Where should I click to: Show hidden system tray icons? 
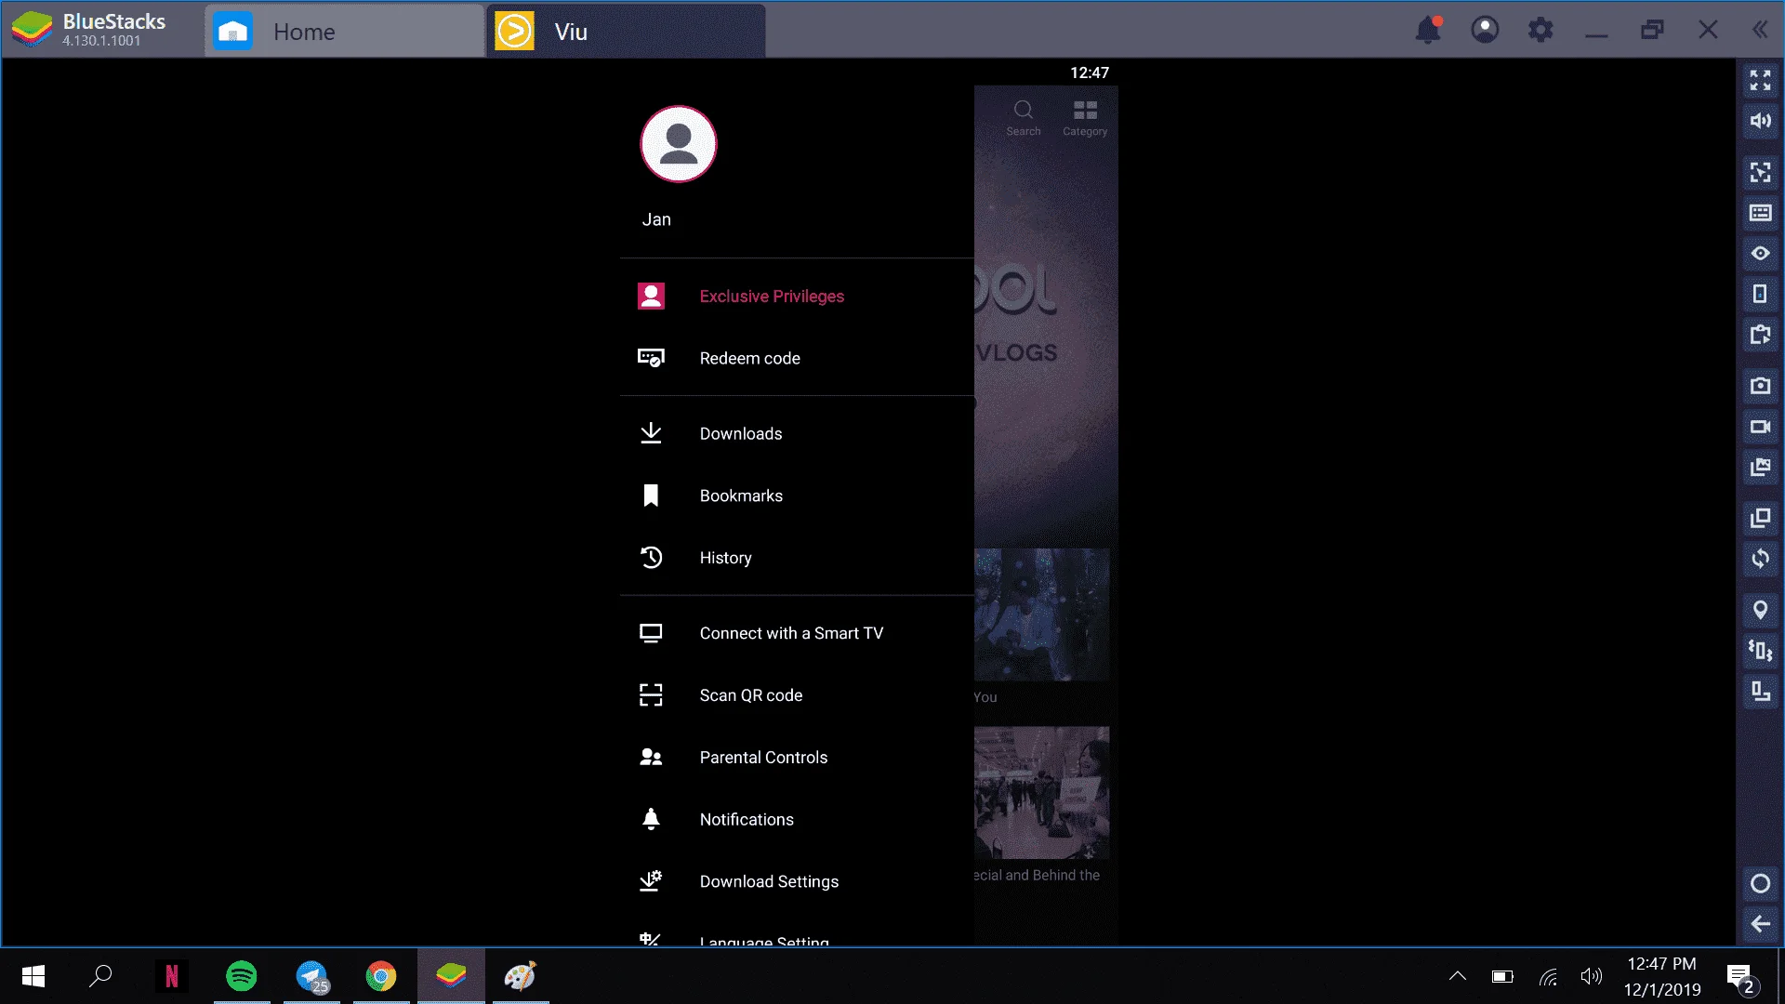click(1458, 976)
